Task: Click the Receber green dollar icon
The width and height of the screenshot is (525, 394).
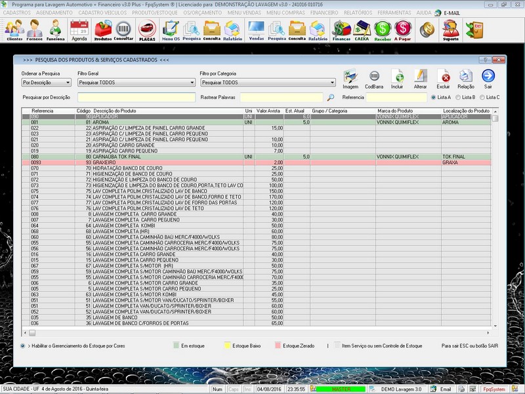Action: tap(383, 30)
